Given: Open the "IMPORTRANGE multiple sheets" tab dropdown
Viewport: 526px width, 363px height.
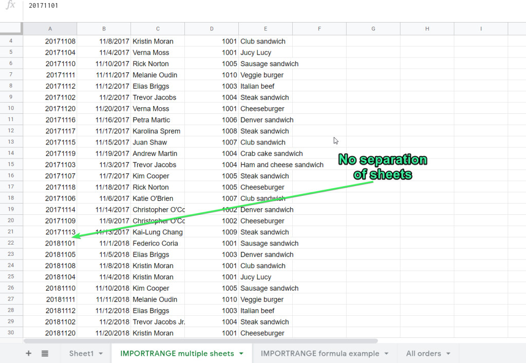Looking at the screenshot, I should (239, 353).
